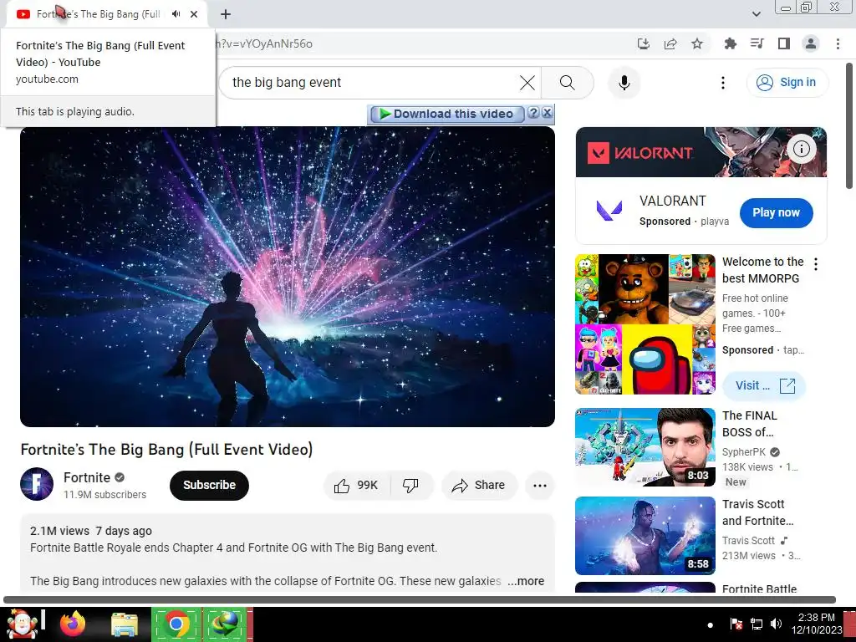Click Play now on Valorant ad
This screenshot has height=642, width=856.
776,213
